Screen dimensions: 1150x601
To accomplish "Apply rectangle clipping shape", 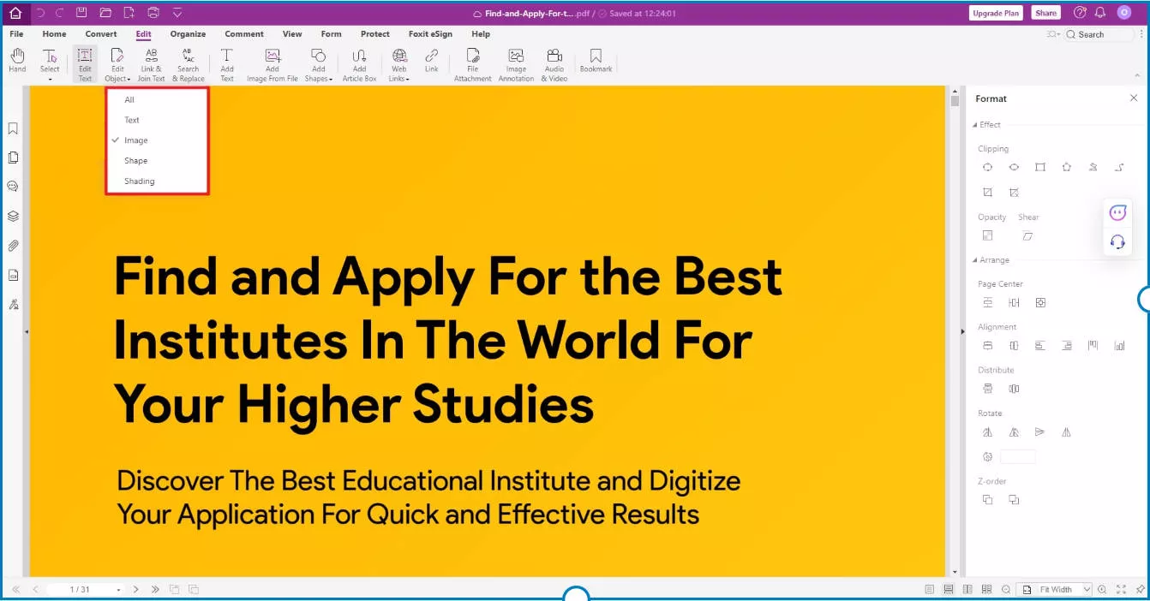I will click(x=1040, y=167).
